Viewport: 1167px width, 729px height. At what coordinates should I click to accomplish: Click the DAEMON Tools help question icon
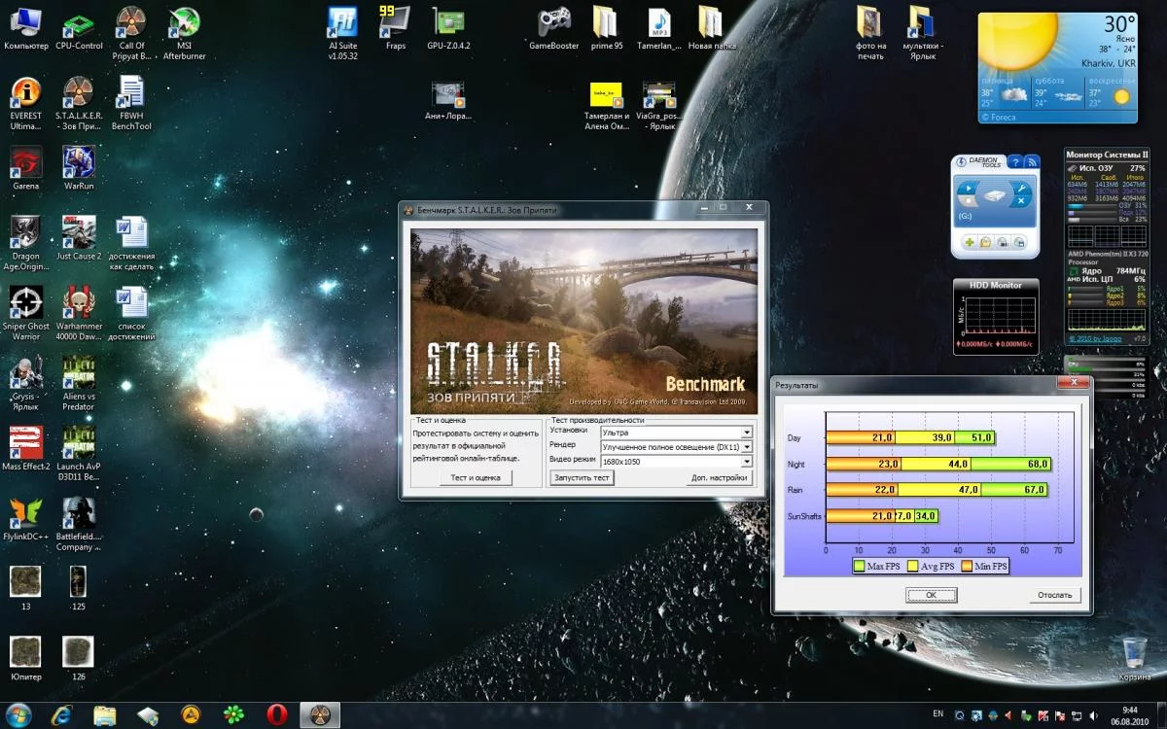pyautogui.click(x=1014, y=162)
